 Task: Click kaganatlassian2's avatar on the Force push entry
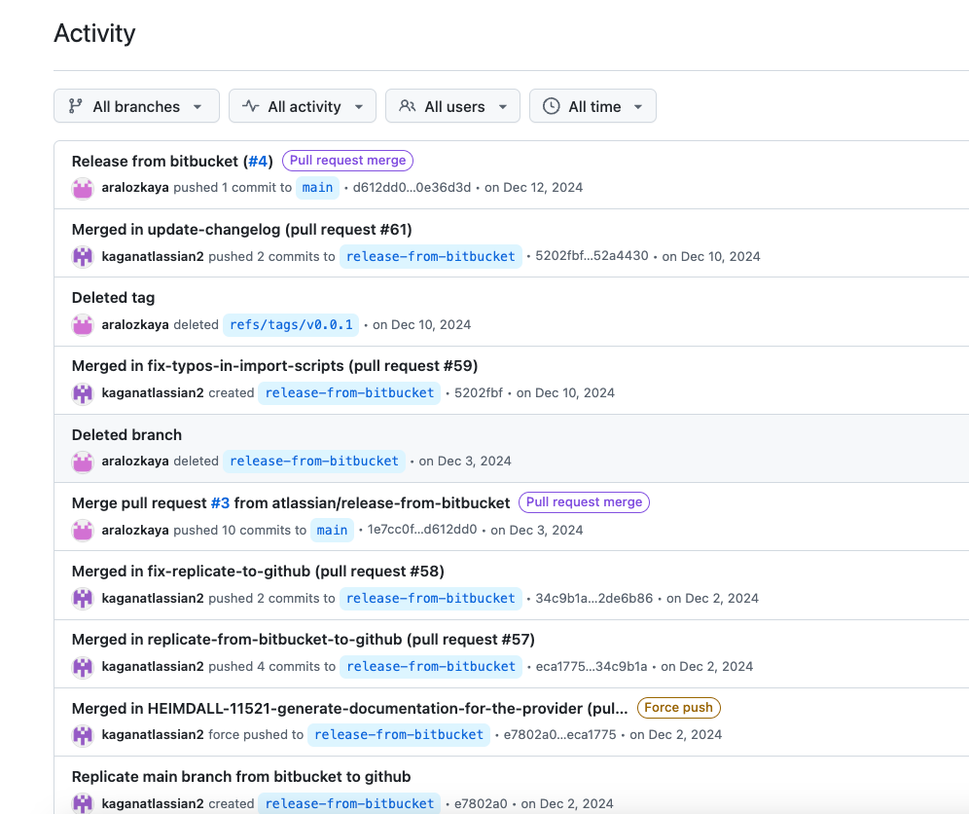(x=83, y=734)
